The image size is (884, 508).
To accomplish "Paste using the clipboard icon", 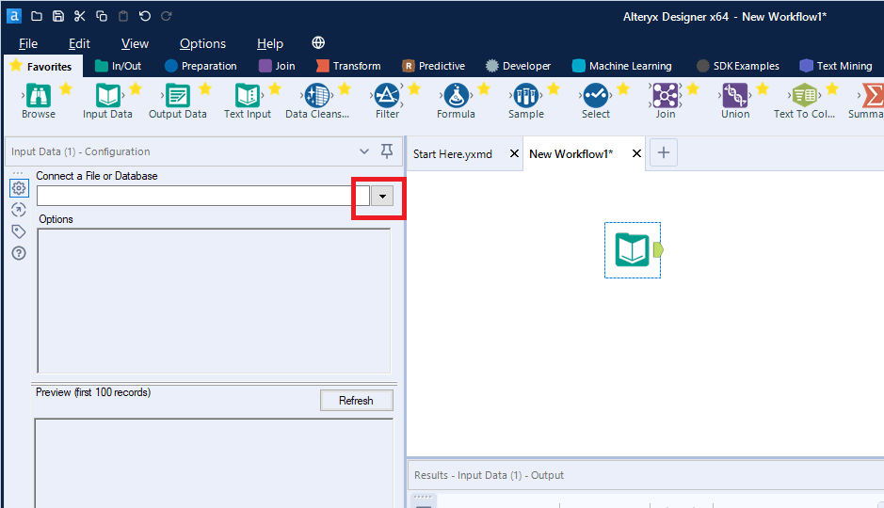I will pyautogui.click(x=123, y=16).
